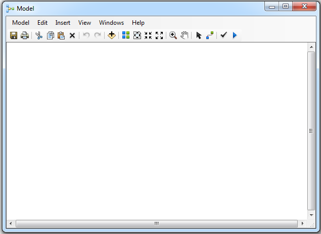This screenshot has width=321, height=234.
Task: Choose the Select arrow tool
Action: click(x=199, y=35)
